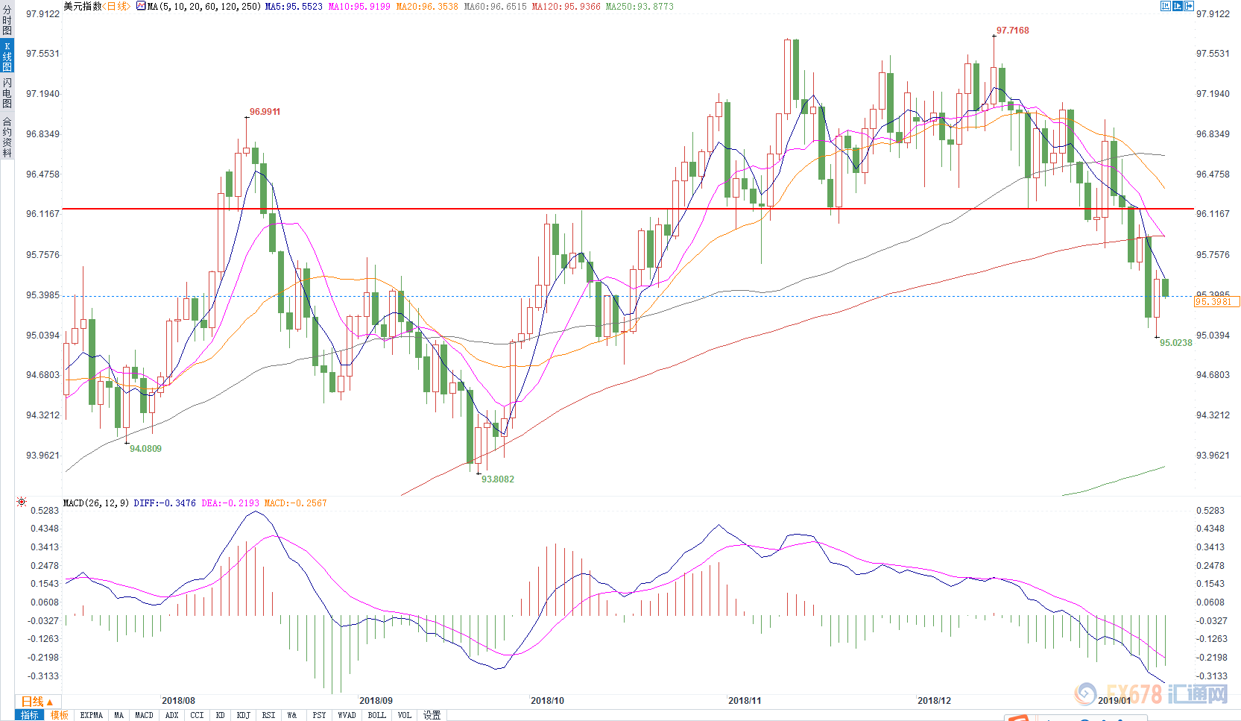The height and width of the screenshot is (721, 1241).
Task: Open the 日线 period dropdown
Action: click(37, 702)
